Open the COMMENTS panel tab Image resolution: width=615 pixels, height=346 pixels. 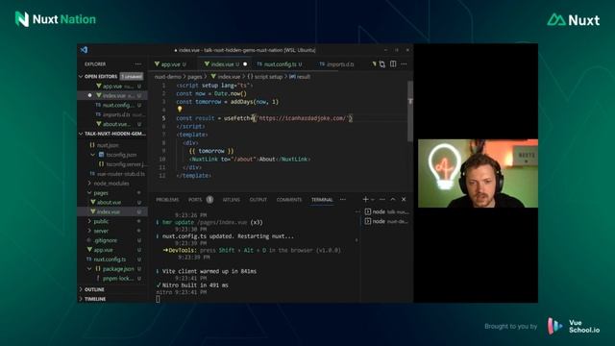pyautogui.click(x=289, y=199)
